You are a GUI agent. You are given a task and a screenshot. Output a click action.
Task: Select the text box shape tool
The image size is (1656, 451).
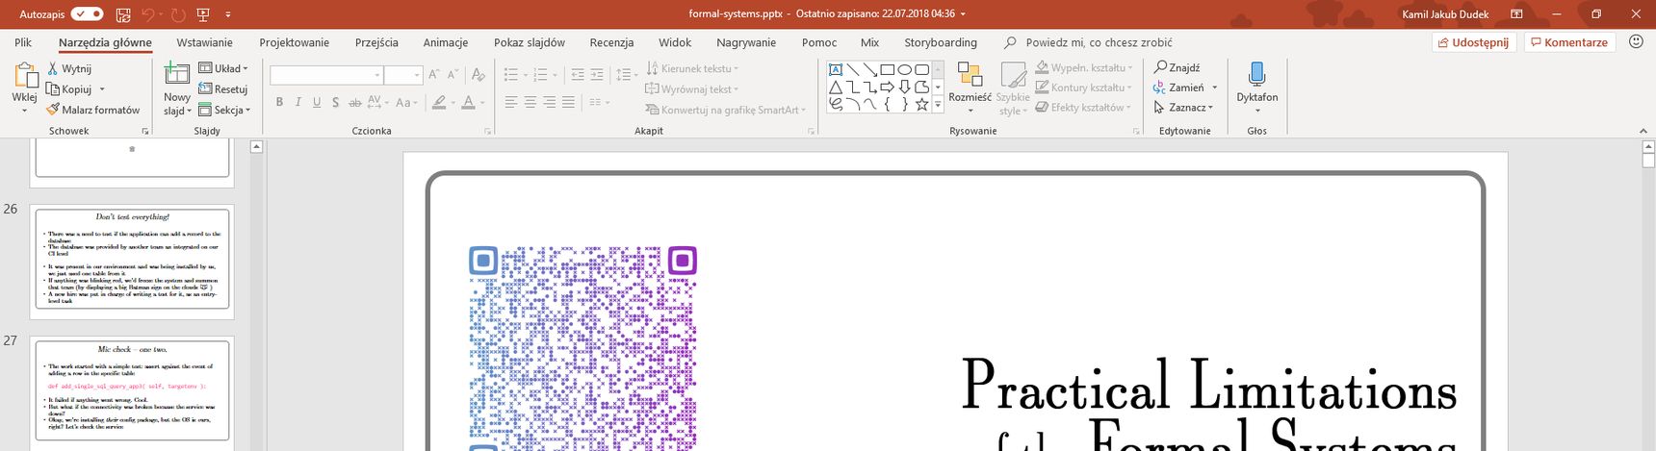[x=836, y=69]
